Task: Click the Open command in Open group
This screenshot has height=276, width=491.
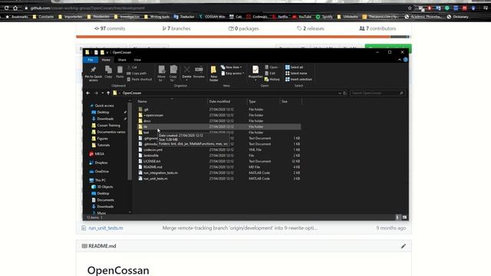Action: click(x=272, y=67)
